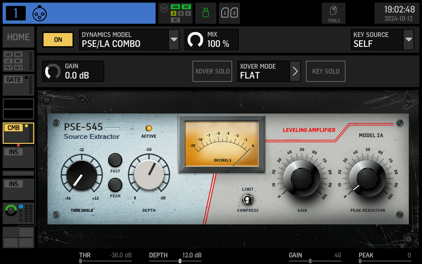Select the PSE/LA COMBO model field
The width and height of the screenshot is (422, 264).
(x=124, y=40)
